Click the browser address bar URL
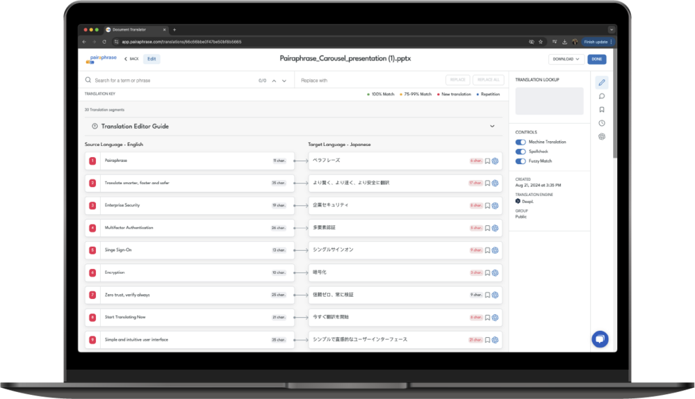 [181, 42]
